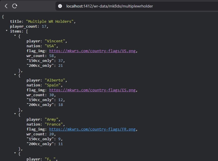
Task: Click Army's 150cc_only value 9
Action: coord(59,139)
